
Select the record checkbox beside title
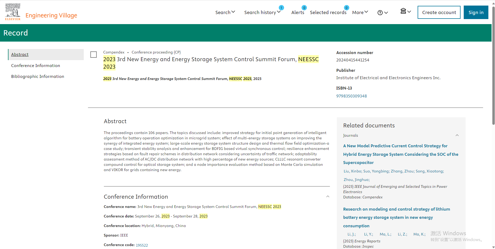(94, 55)
